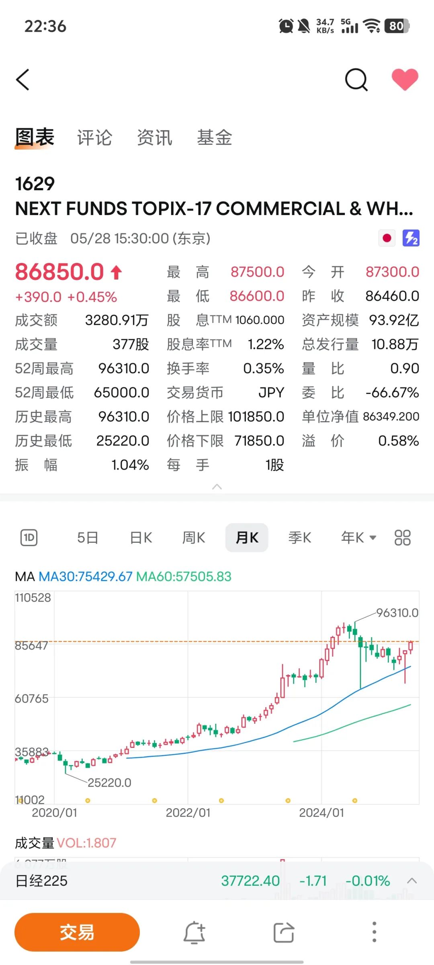Tap the 成交量 VOL indicator label
Viewport: 434px width, 965px height.
click(66, 843)
